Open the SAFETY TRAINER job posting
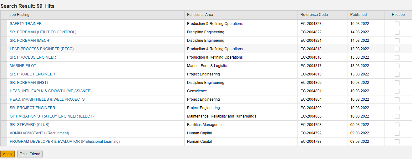Viewport: 412px width, 159px height. coord(26,24)
